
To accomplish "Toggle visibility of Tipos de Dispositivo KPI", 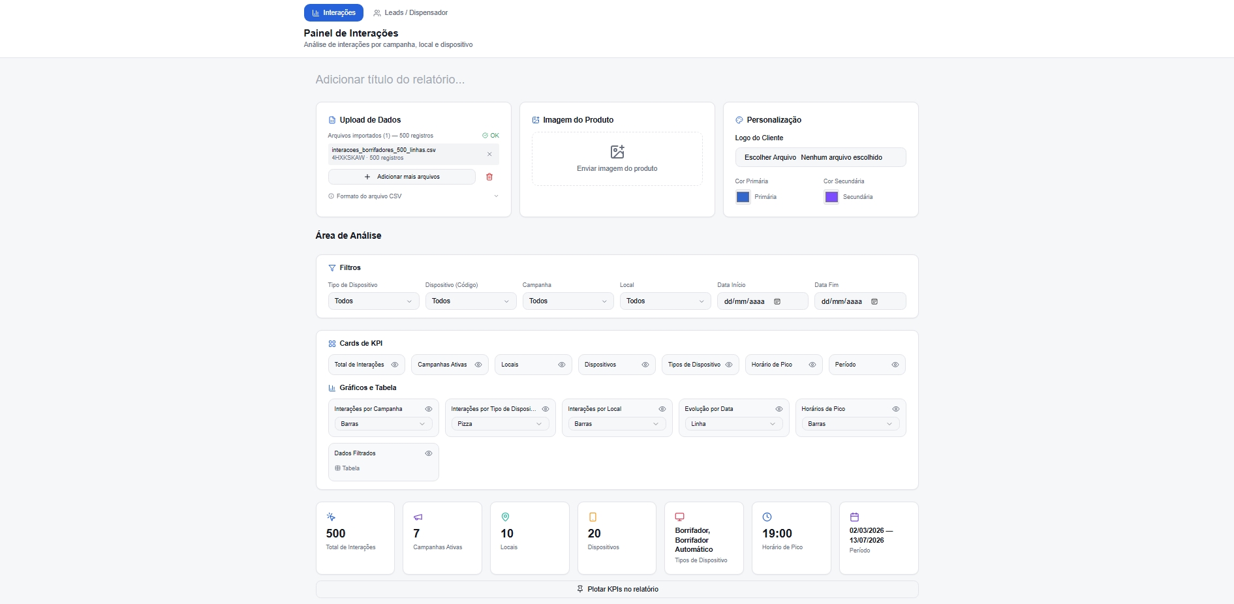I will (x=729, y=365).
